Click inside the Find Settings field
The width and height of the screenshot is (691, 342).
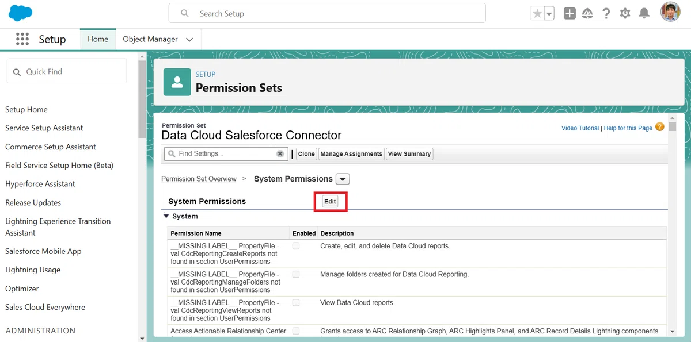coord(226,154)
